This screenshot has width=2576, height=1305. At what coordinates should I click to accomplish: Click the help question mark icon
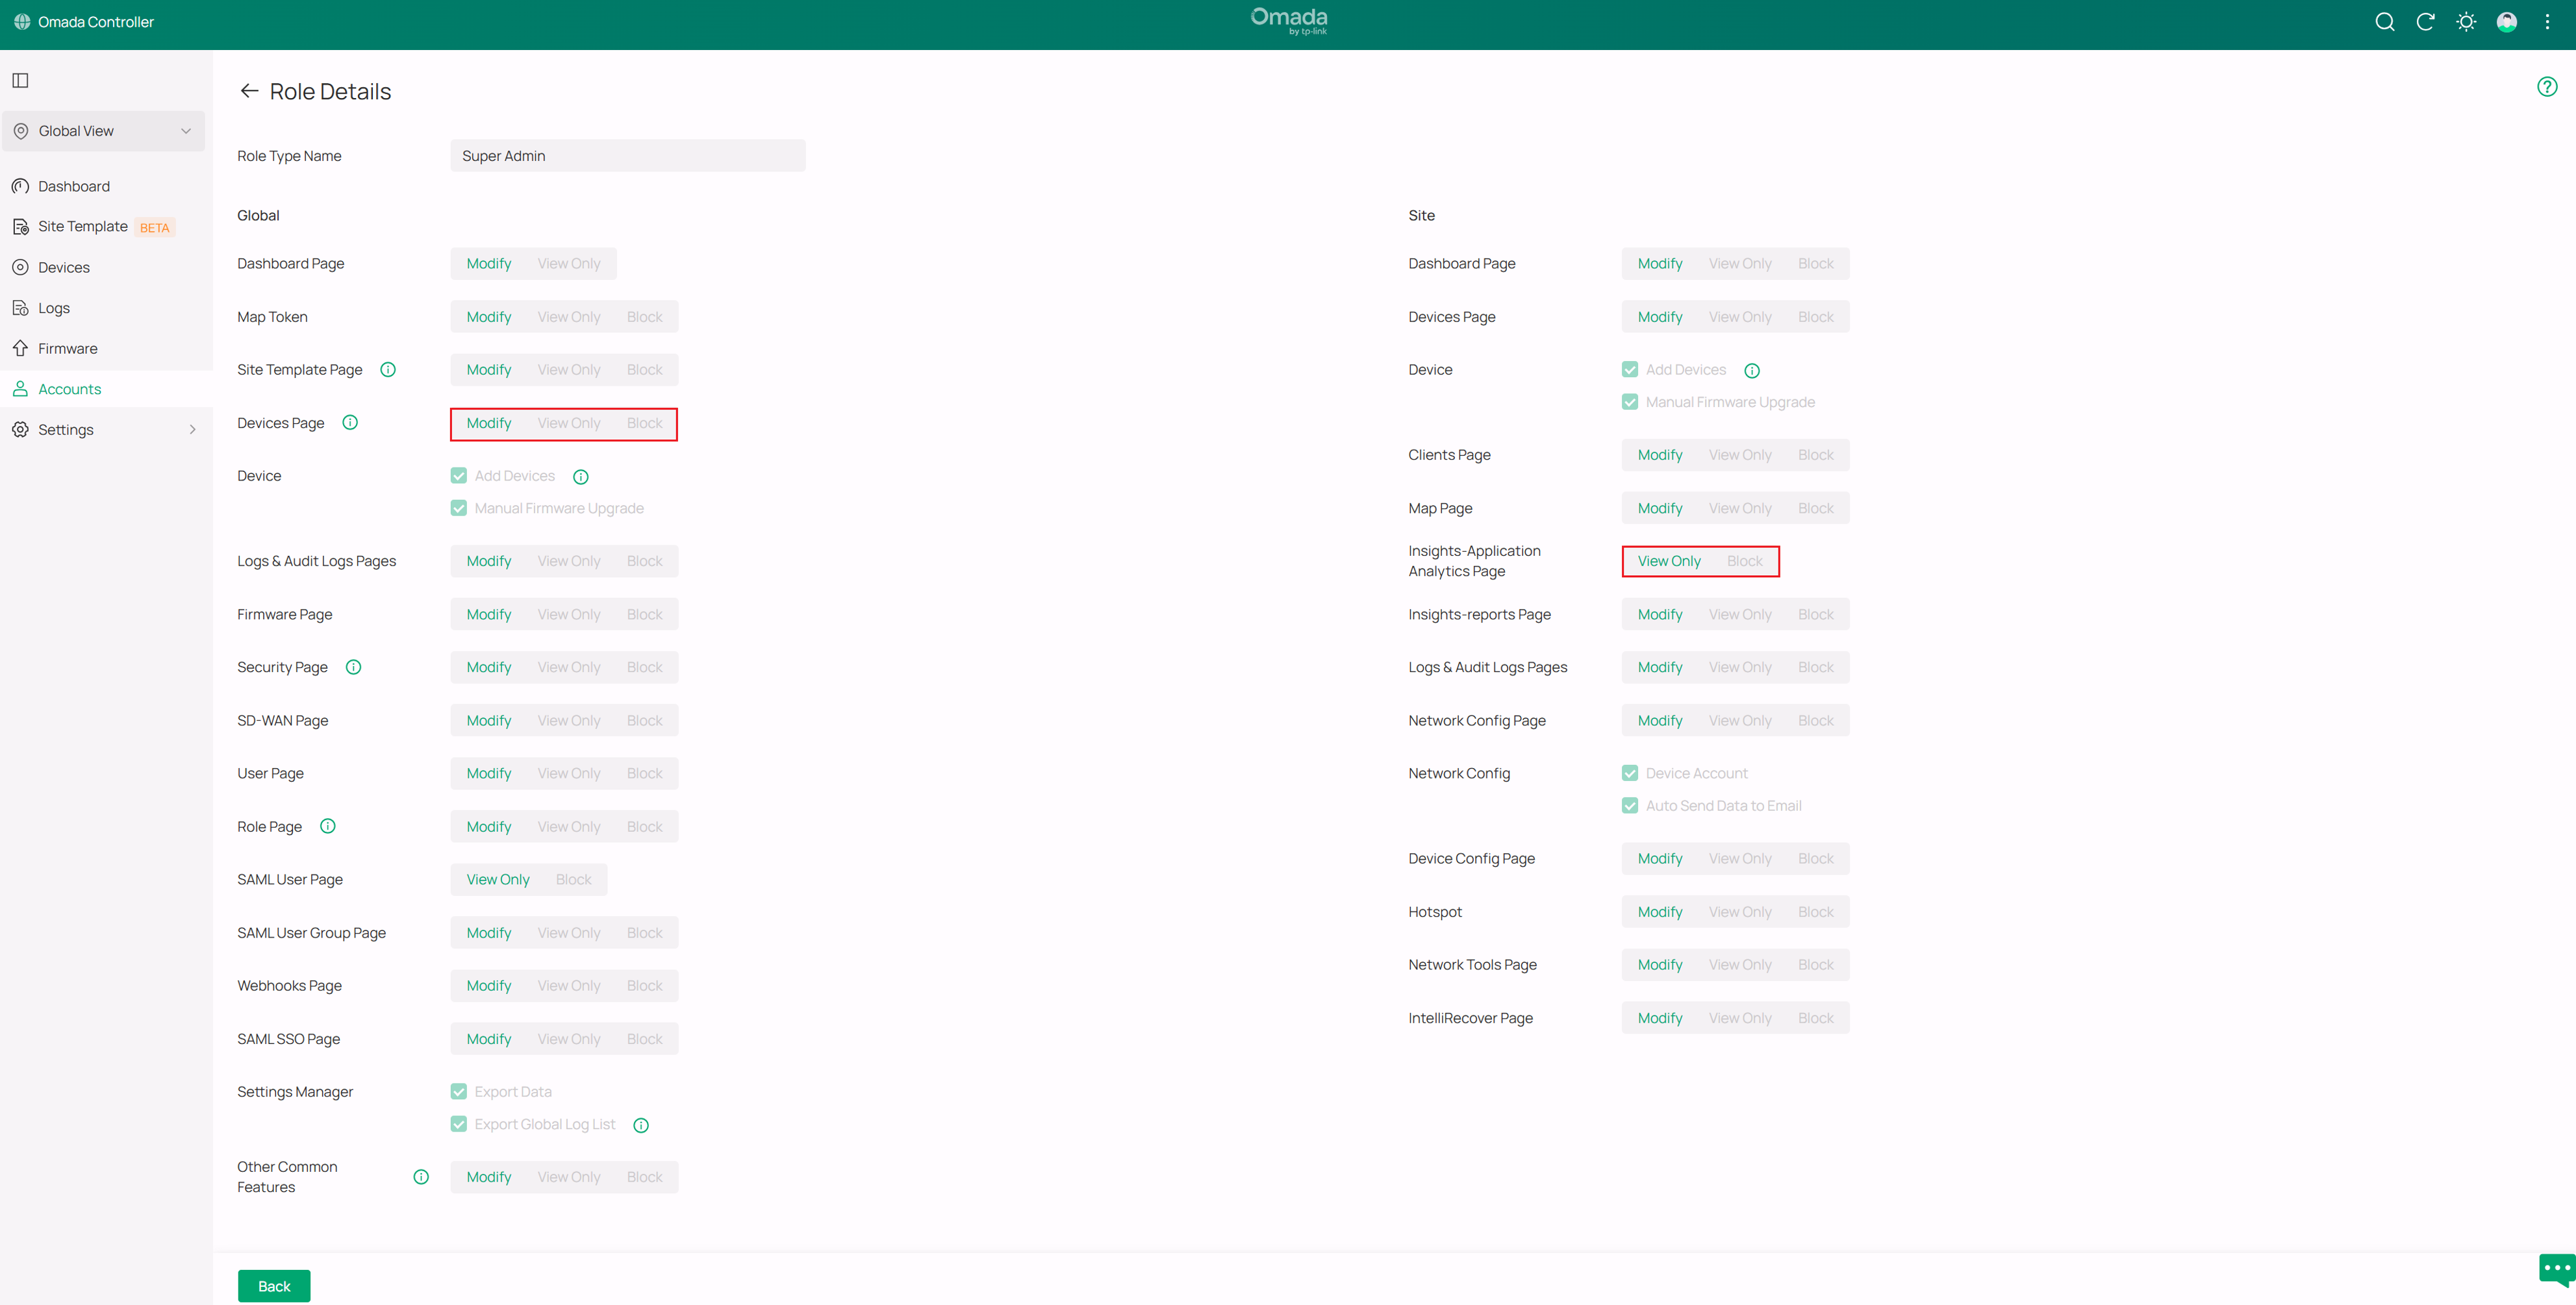click(2547, 87)
